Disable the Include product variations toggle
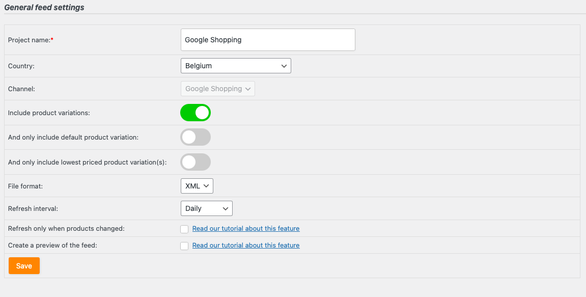The image size is (586, 297). (196, 113)
